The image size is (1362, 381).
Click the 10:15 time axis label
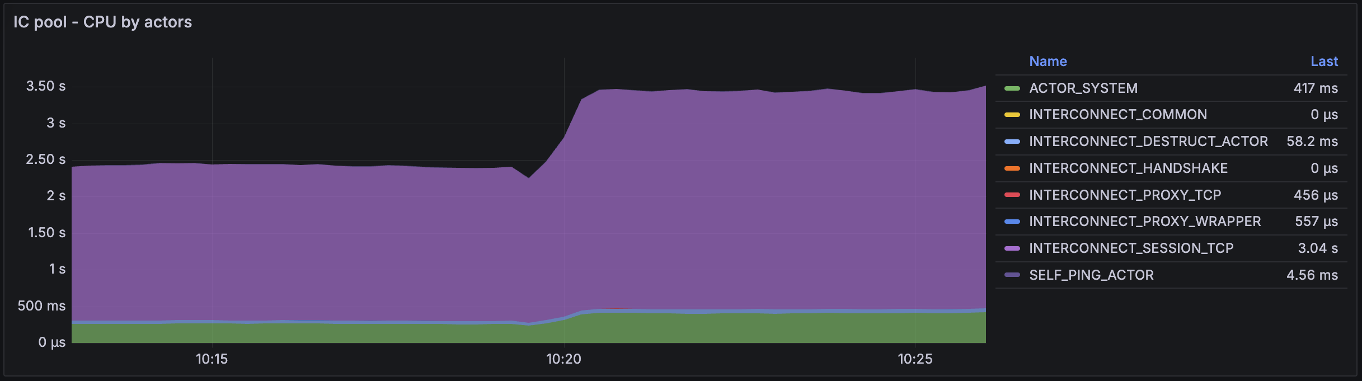point(212,359)
